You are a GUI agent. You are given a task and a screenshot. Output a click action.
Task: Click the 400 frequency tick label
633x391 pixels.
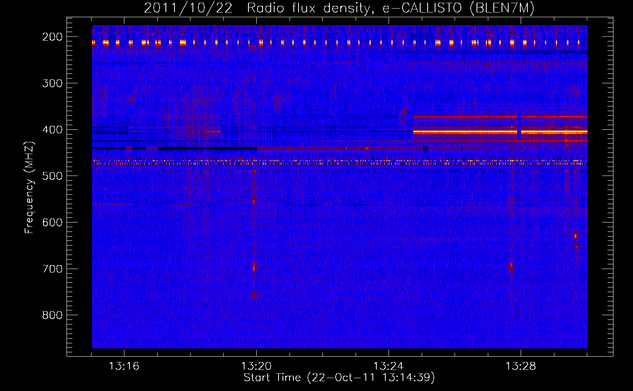pos(52,130)
